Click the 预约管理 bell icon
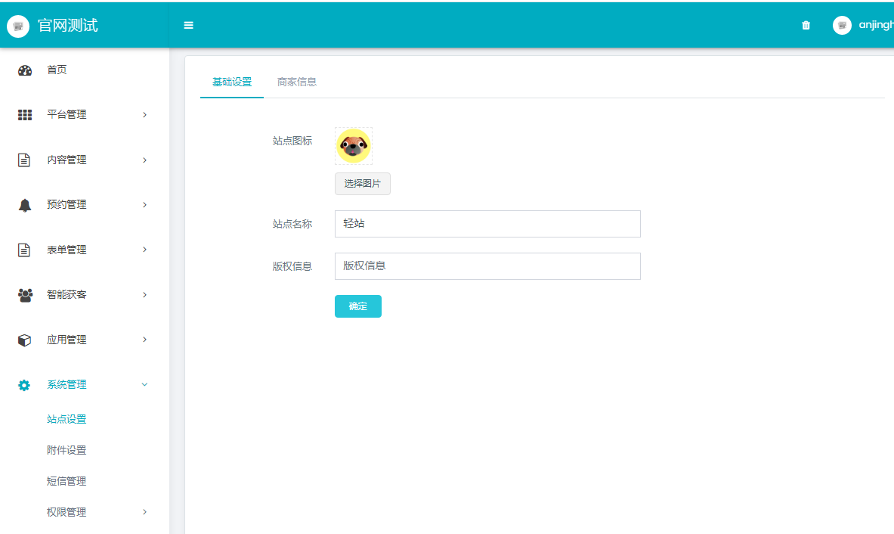Screen dimensions: 894x534 (25, 205)
